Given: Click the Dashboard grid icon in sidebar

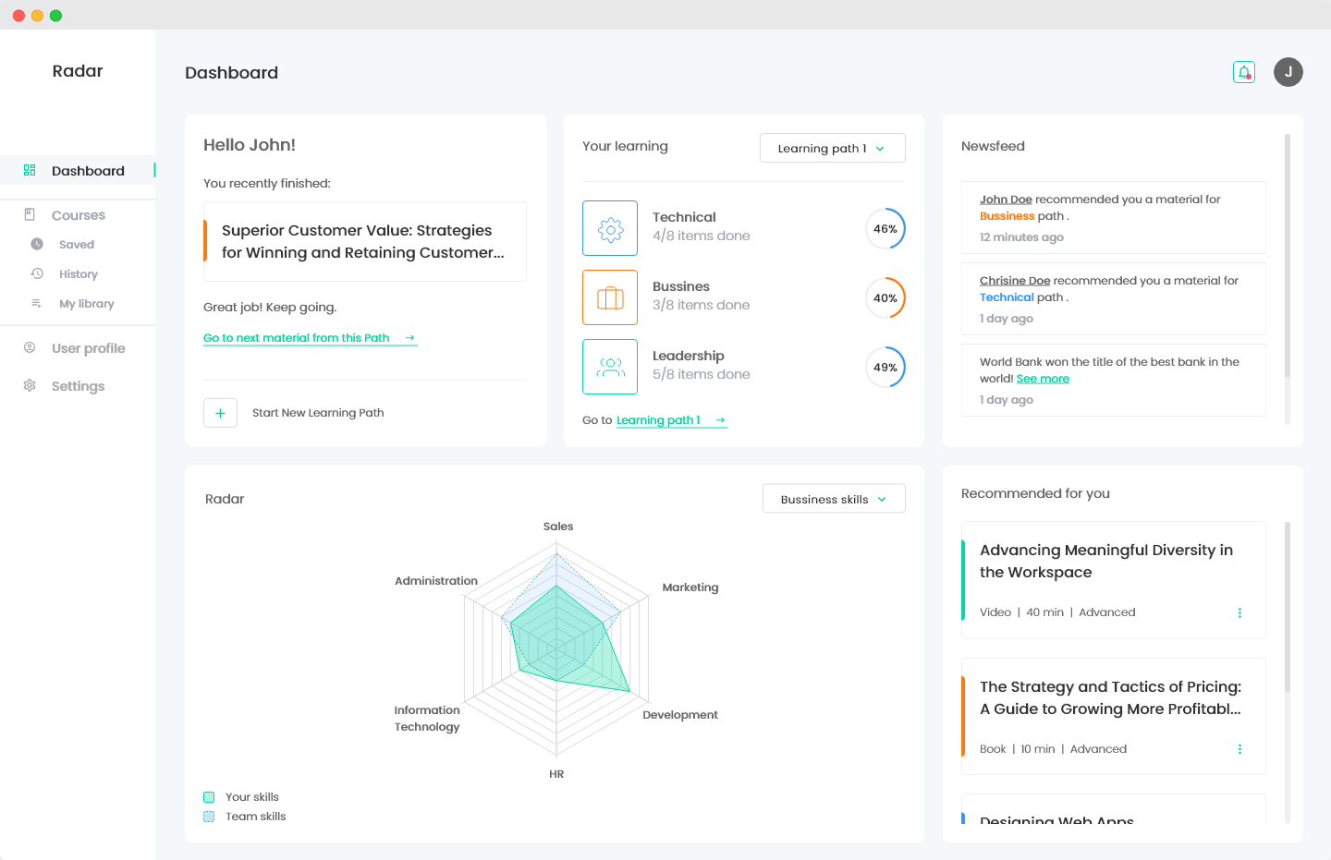Looking at the screenshot, I should click(31, 170).
